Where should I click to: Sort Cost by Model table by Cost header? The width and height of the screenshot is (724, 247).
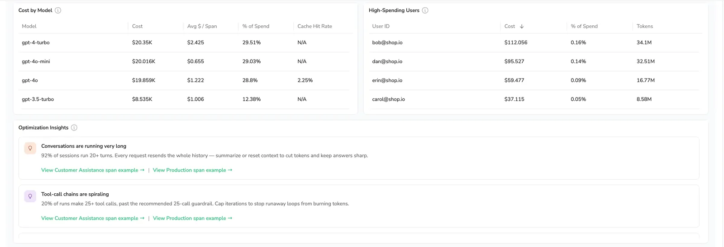(137, 26)
